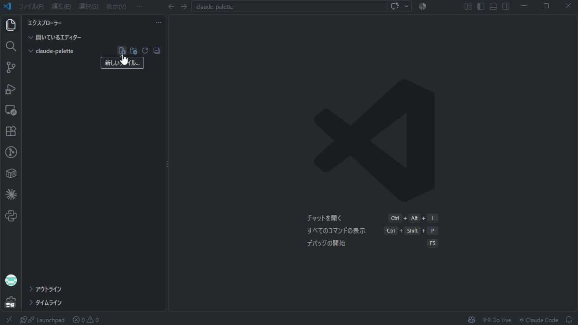Click Claude Code in status bar

[x=539, y=320]
